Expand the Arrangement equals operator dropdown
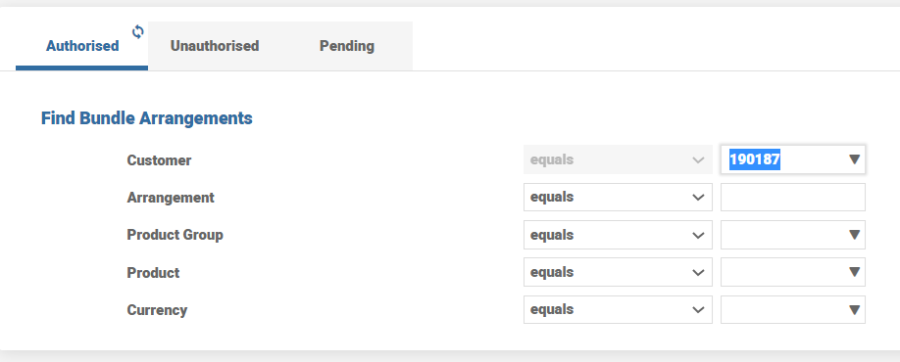 click(x=618, y=197)
